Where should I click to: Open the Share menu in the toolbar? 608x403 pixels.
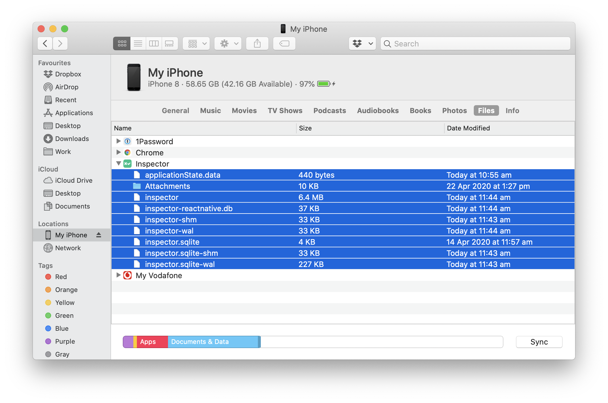pos(257,43)
